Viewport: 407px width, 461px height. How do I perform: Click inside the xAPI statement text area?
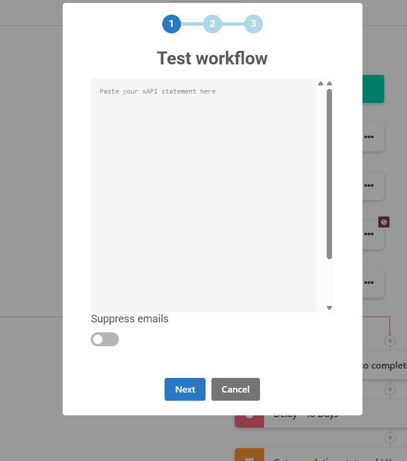tap(203, 195)
